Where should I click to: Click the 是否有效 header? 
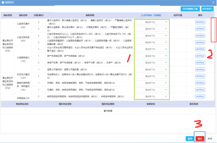[x=194, y=104]
